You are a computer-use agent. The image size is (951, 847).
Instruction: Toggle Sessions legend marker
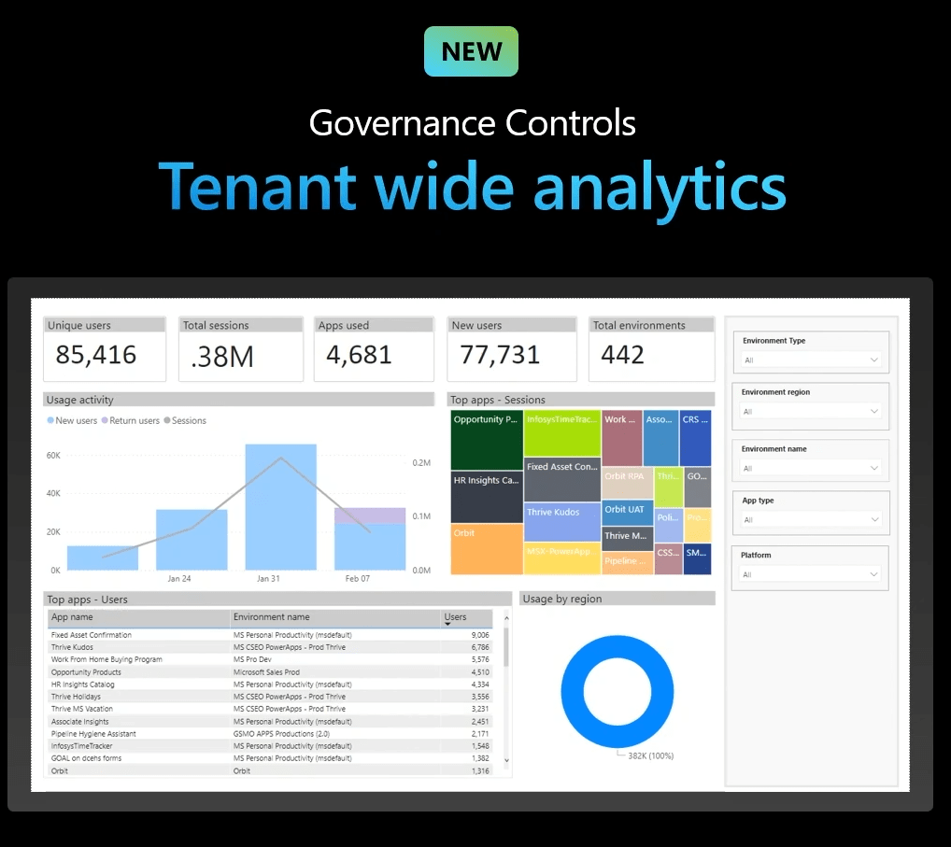[166, 421]
